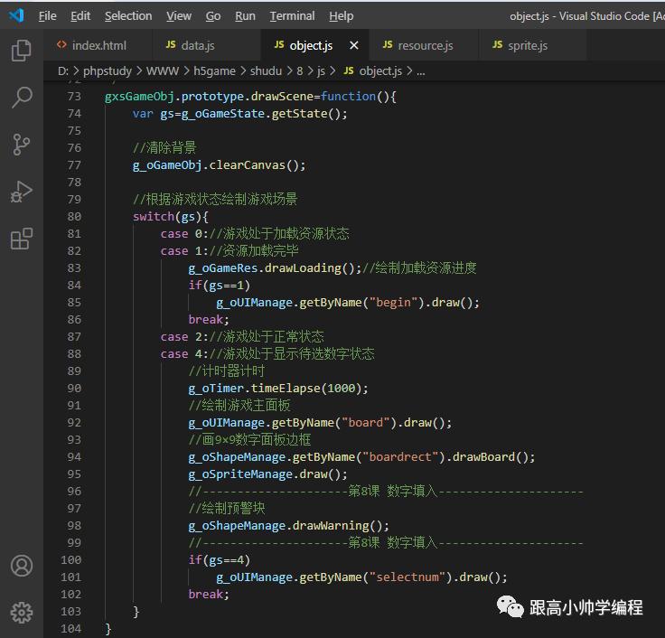This screenshot has height=638, width=665.
Task: Click the phpstudy breadcrumb segment
Action: click(x=108, y=70)
